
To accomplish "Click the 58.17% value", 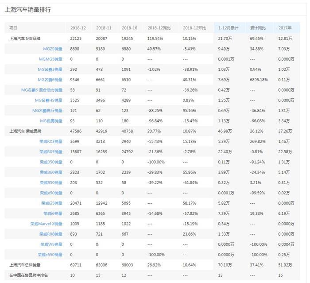I will pos(190,203).
